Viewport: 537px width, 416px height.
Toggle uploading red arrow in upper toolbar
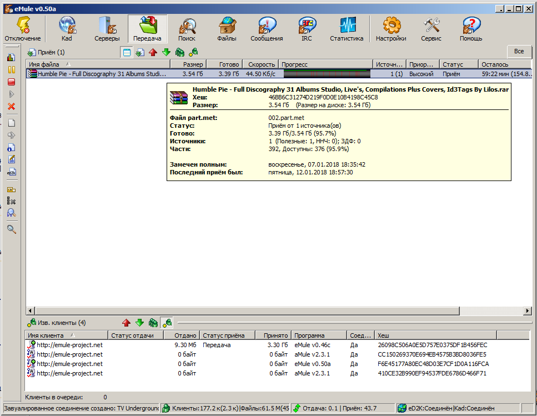coord(153,52)
